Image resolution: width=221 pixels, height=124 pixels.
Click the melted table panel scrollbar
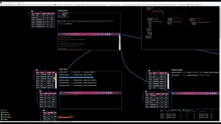pyautogui.click(x=56, y=81)
